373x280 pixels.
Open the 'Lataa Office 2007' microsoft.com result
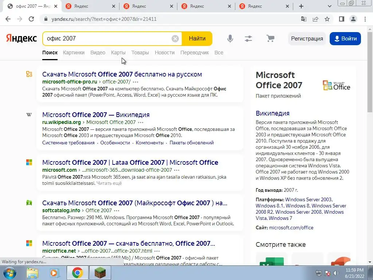(130, 163)
